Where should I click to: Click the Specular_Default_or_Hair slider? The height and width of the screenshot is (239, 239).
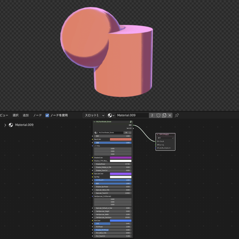point(113,208)
